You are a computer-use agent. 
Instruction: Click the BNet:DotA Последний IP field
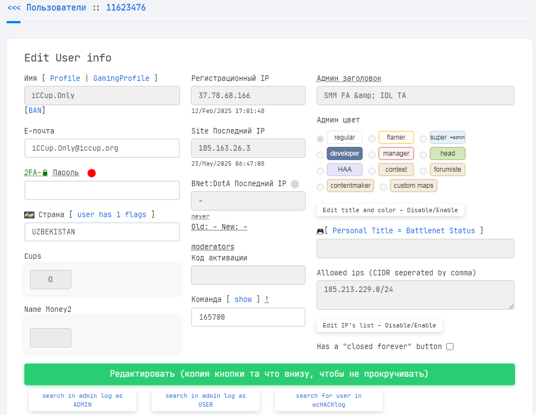[248, 201]
